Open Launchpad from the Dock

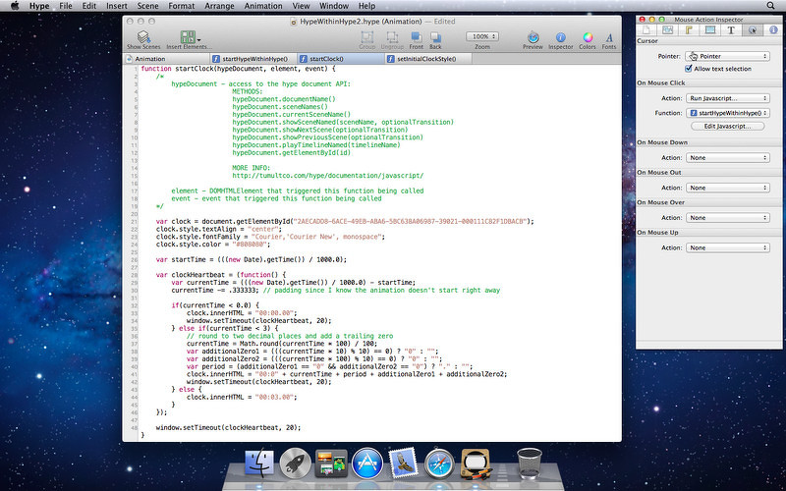click(296, 463)
